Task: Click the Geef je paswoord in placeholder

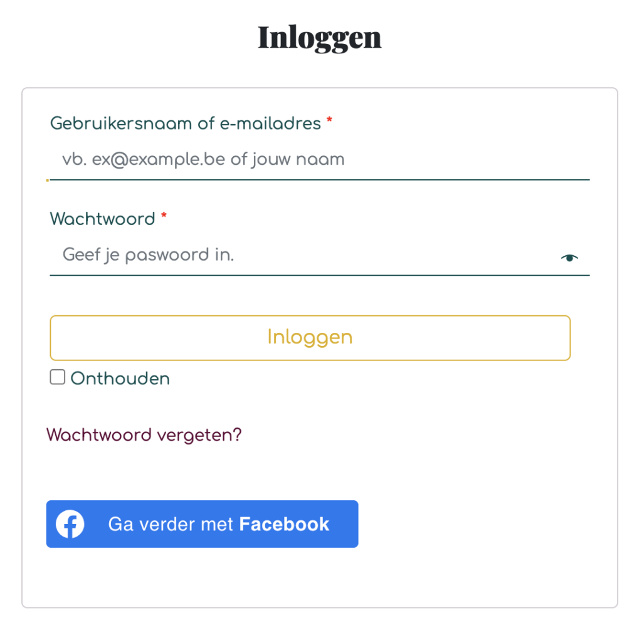Action: (148, 255)
